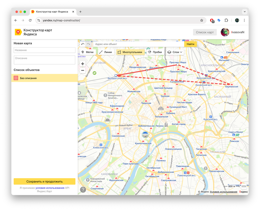This screenshot has width=260, height=210.
Task: Toggle the Пробки traffic layer
Action: click(155, 52)
